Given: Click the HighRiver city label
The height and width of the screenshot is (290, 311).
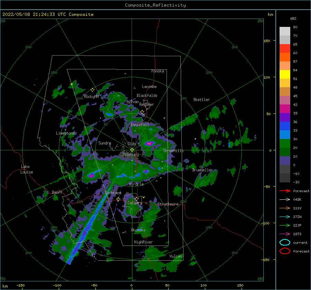Looking at the screenshot, I should [x=143, y=242].
